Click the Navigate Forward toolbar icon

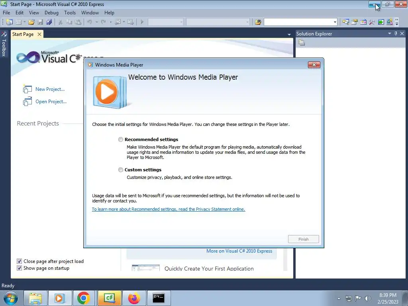[131, 22]
